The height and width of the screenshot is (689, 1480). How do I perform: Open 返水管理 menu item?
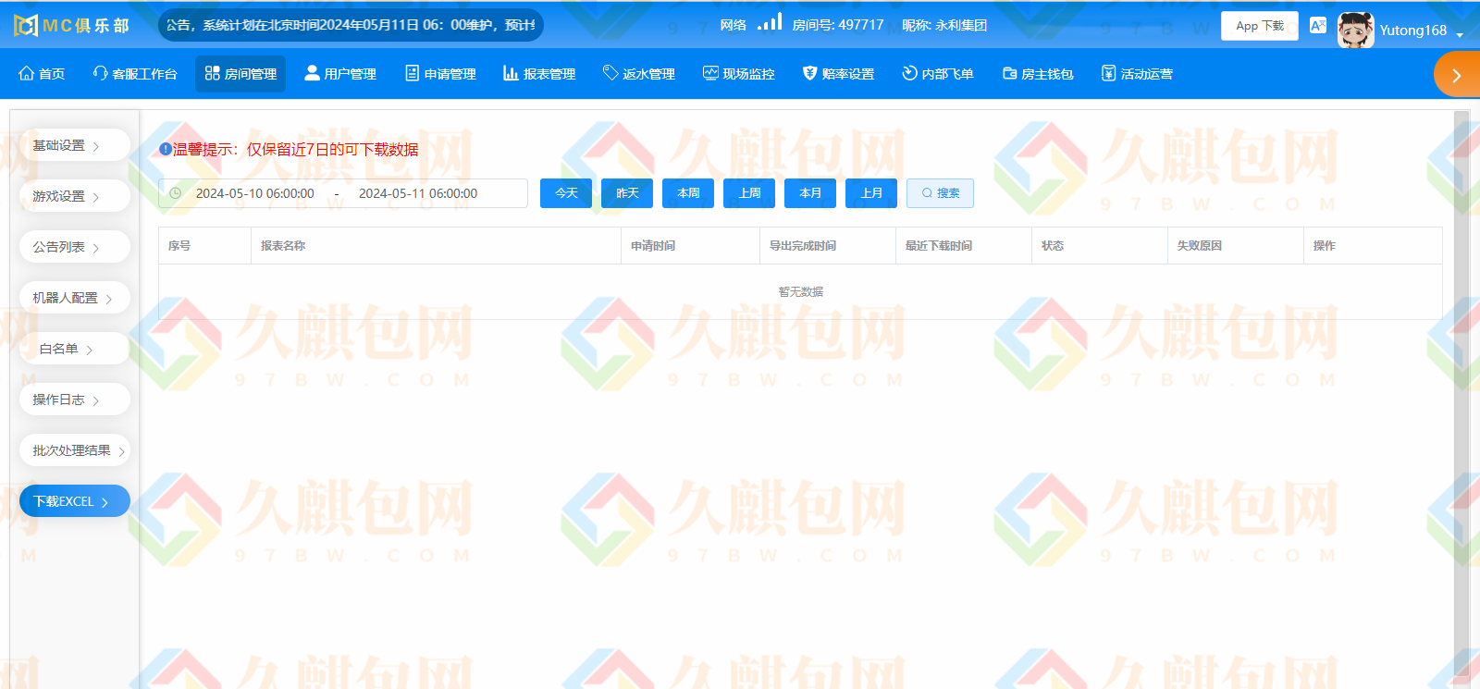[x=639, y=74]
